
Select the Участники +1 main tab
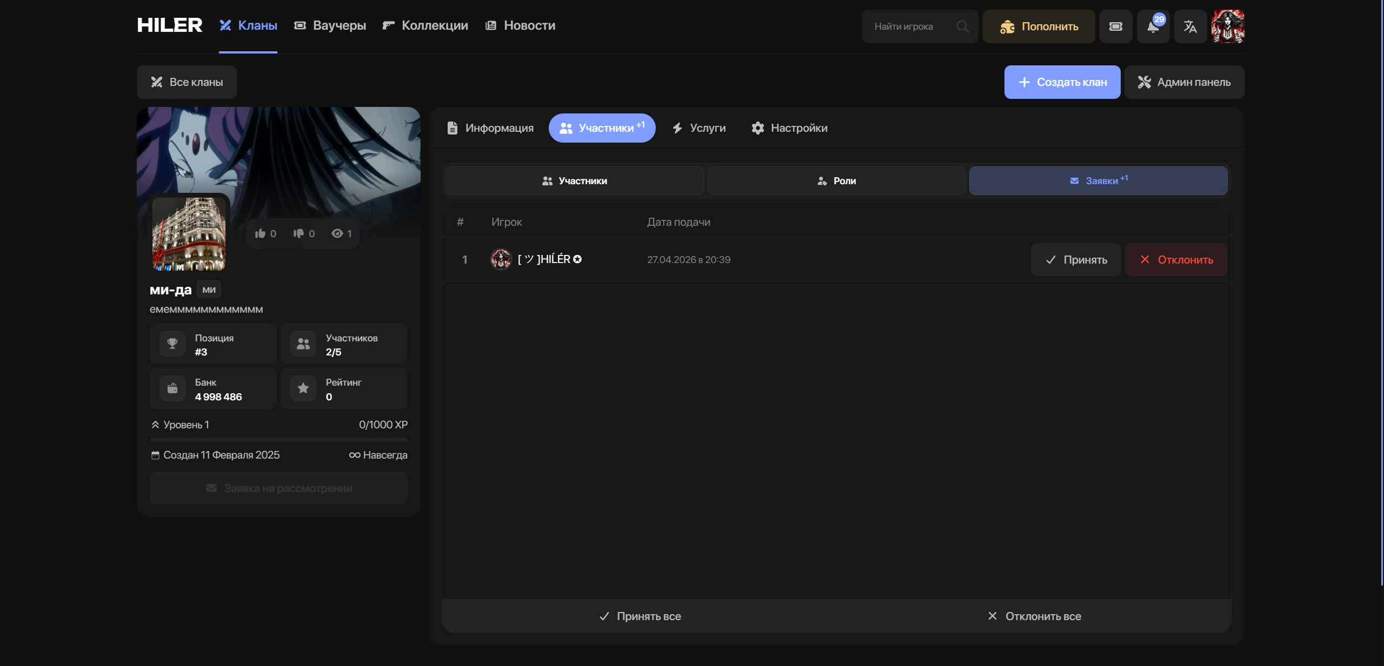(x=602, y=128)
